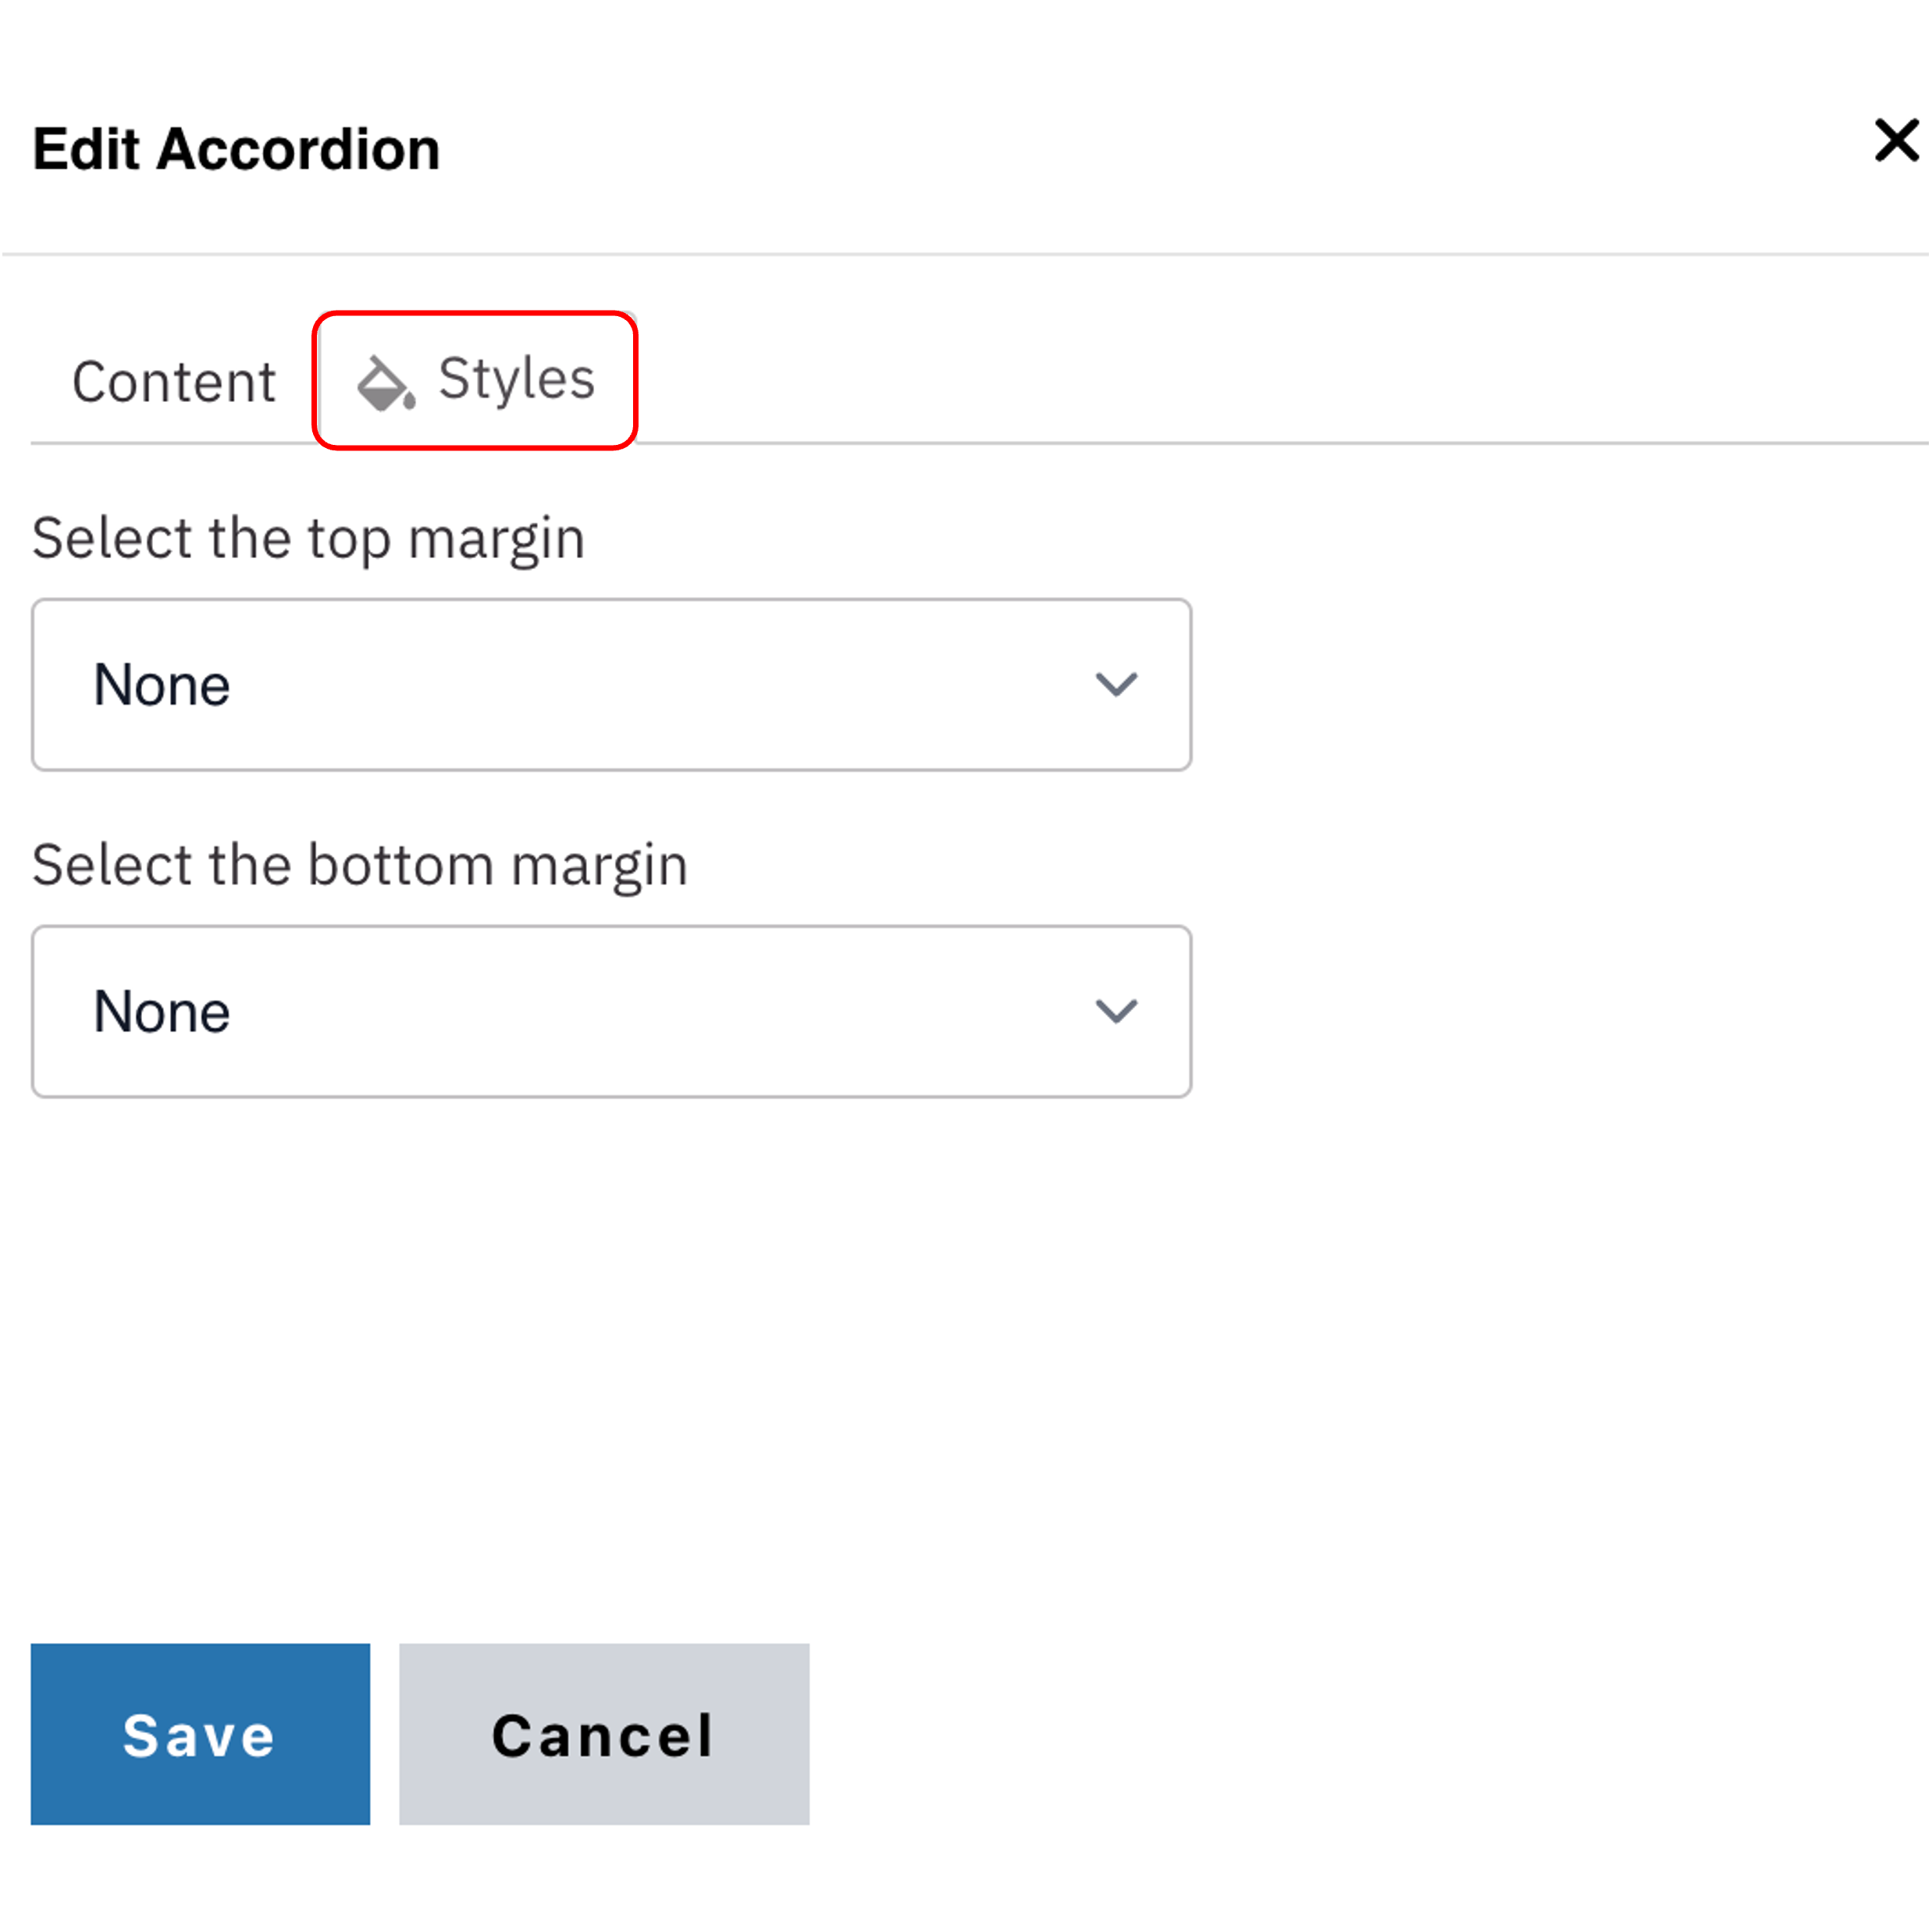Image resolution: width=1932 pixels, height=1928 pixels.
Task: Click the paint bucket icon on Styles tab
Action: [386, 383]
